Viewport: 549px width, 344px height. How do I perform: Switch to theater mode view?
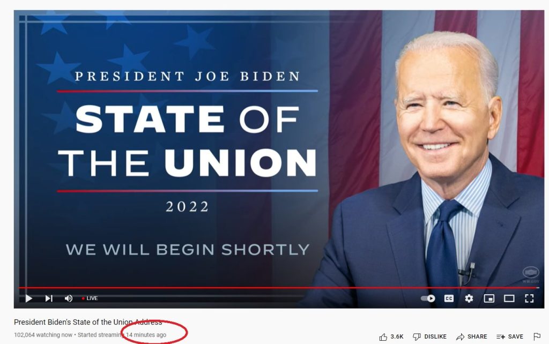point(509,298)
